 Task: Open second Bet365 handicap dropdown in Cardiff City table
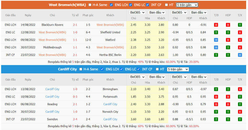coord(179,77)
